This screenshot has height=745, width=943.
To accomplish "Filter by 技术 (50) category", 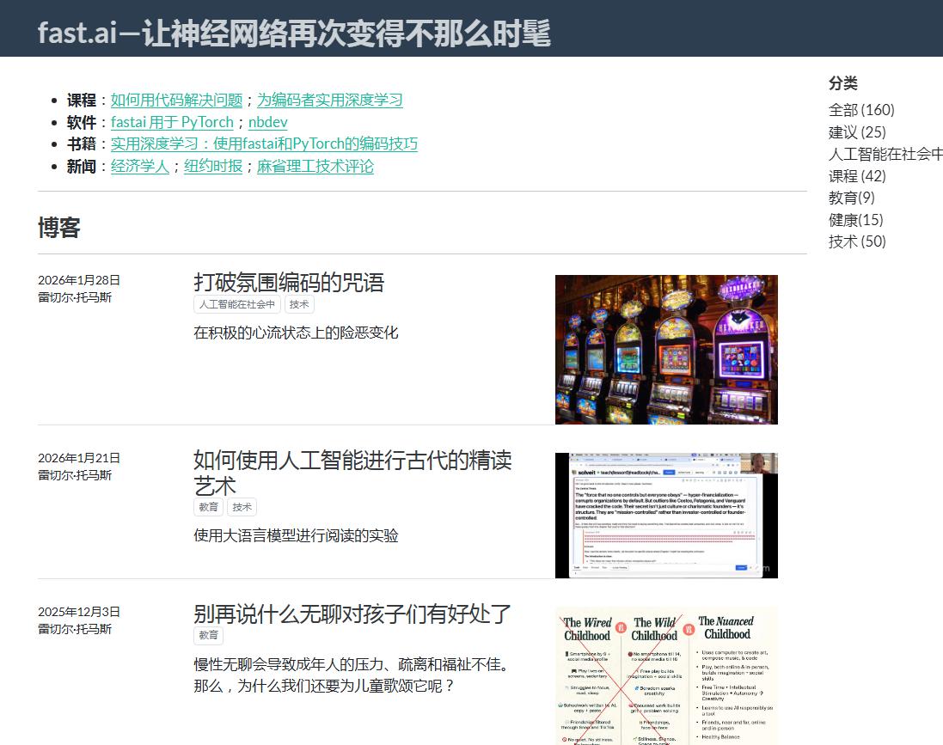I will 857,241.
